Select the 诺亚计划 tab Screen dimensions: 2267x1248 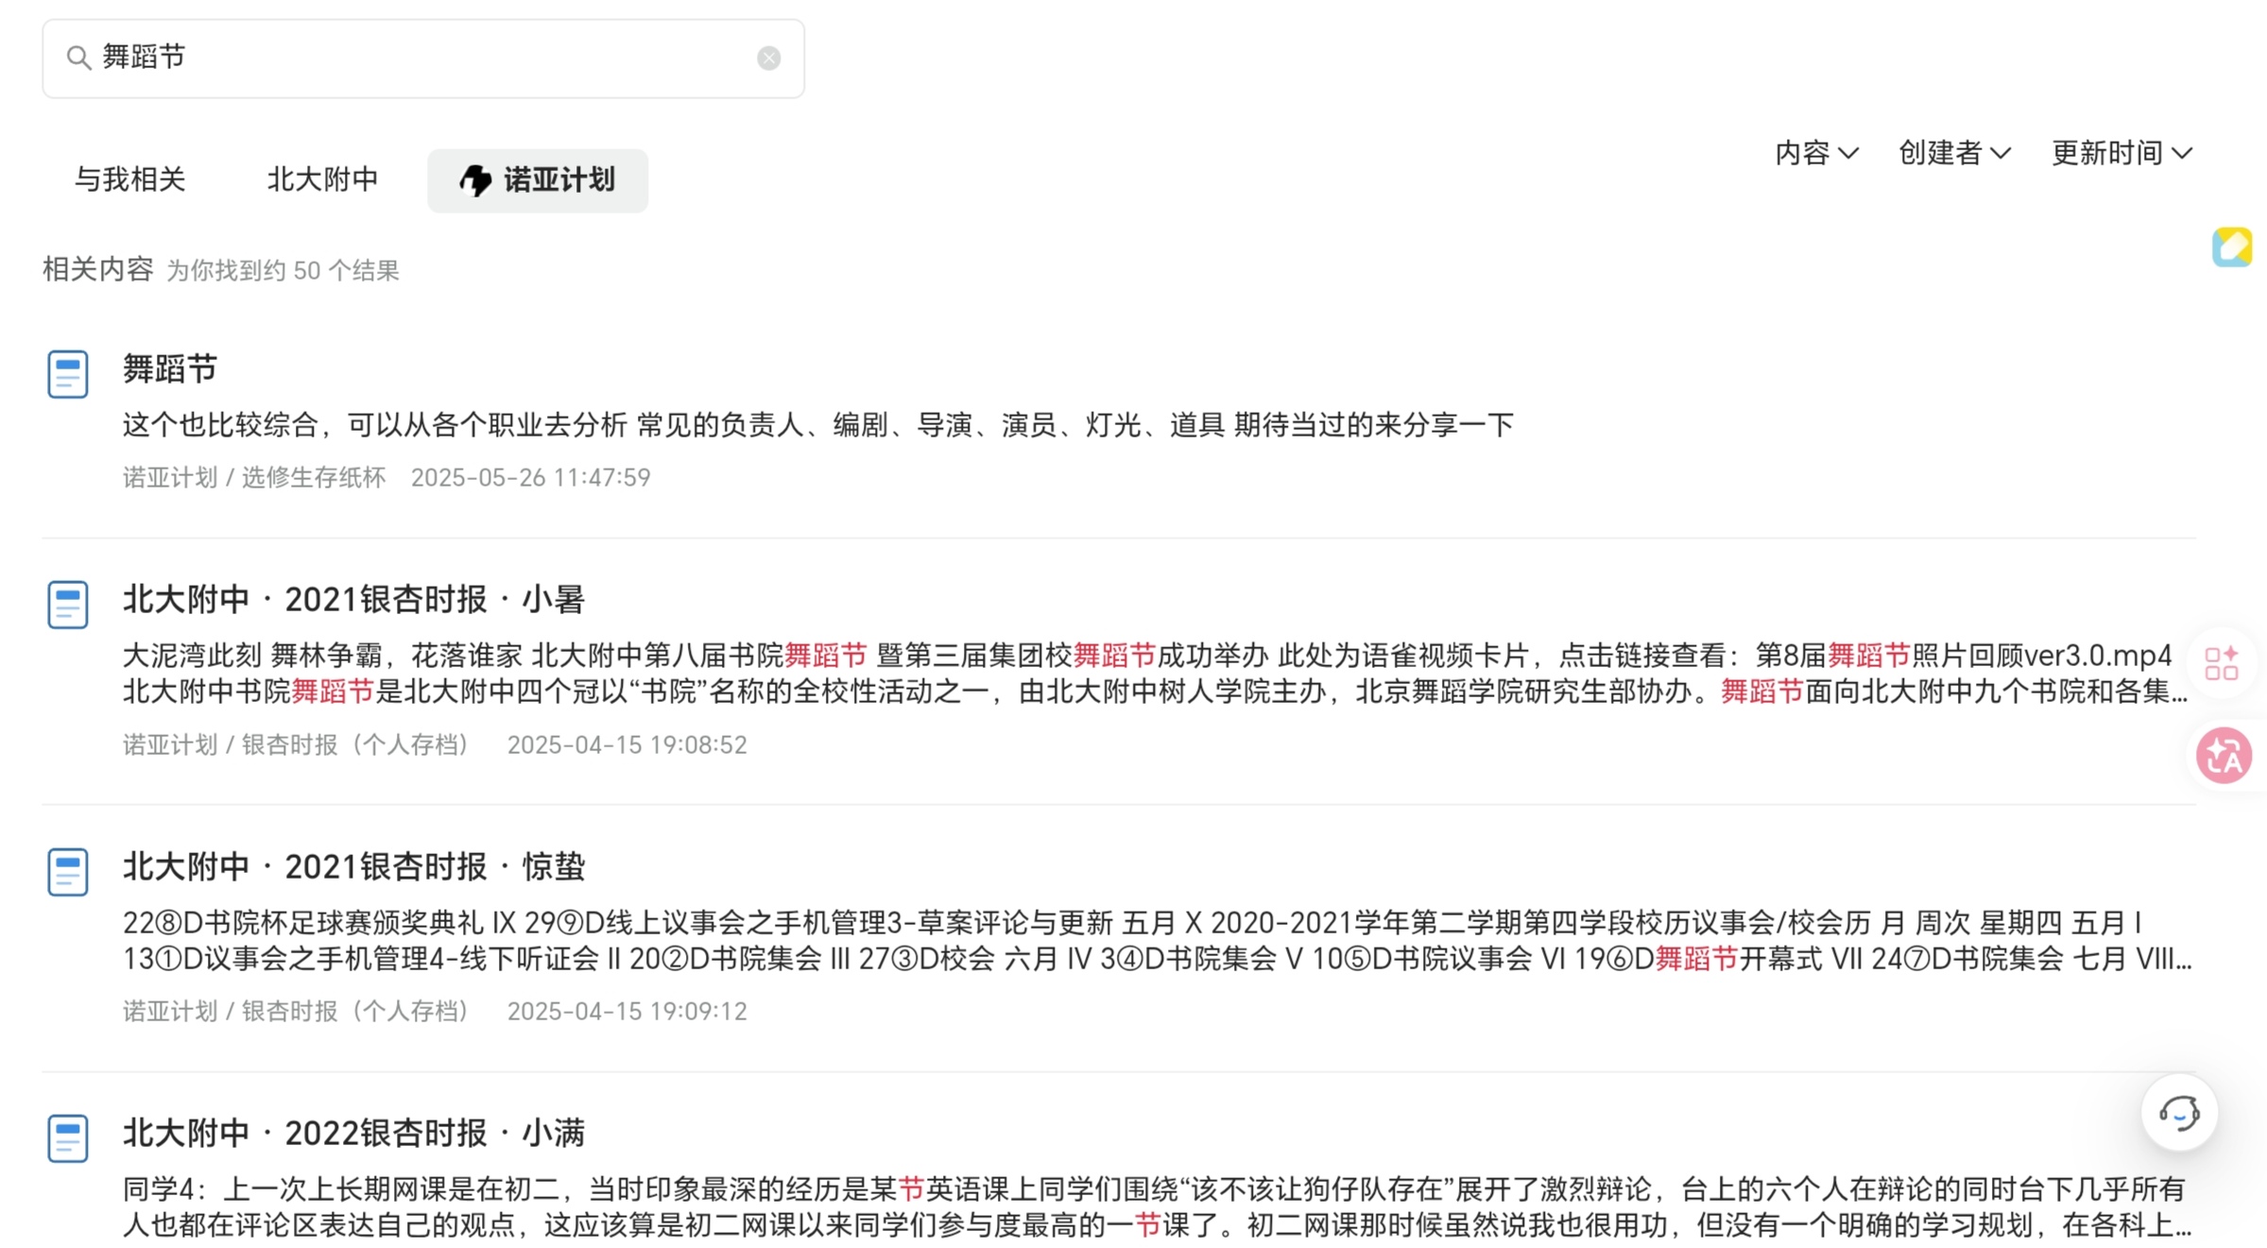538,180
